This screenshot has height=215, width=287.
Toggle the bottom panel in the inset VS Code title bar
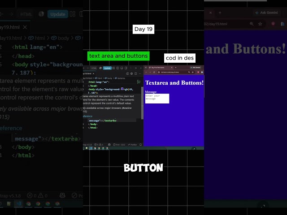pos(122,68)
